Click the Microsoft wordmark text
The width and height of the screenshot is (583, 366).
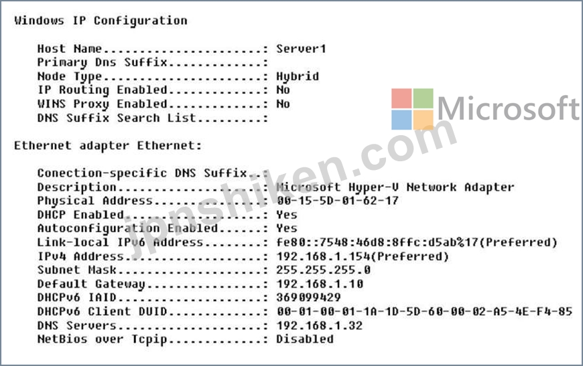pyautogui.click(x=508, y=108)
